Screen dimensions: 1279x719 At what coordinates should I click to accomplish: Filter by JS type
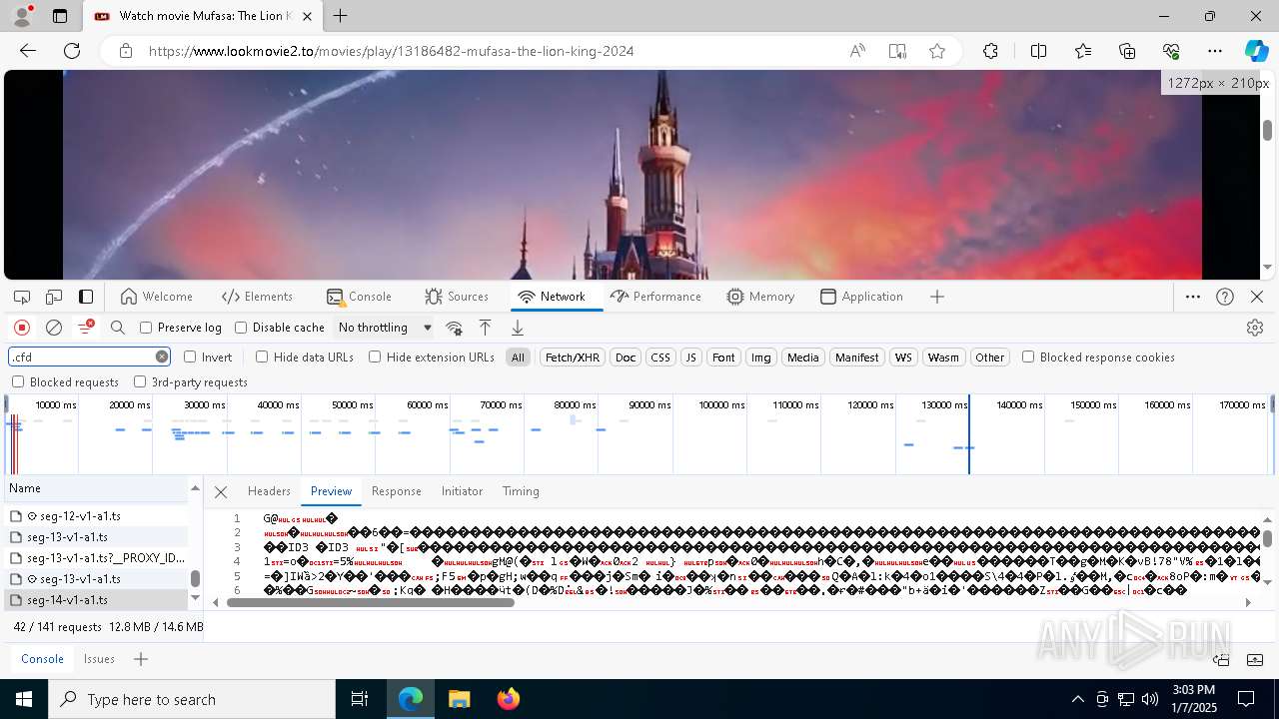tap(690, 358)
